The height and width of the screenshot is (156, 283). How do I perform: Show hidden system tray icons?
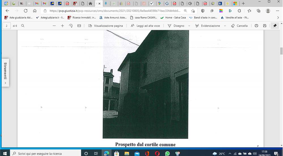coord(230,153)
